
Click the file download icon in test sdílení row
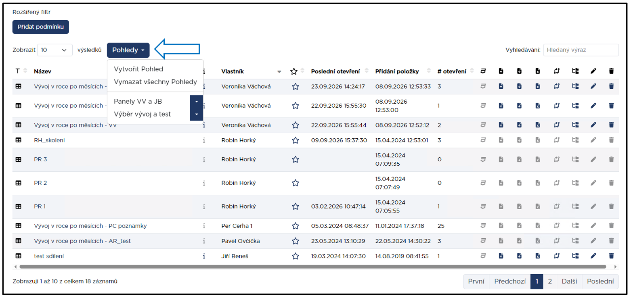pyautogui.click(x=519, y=256)
